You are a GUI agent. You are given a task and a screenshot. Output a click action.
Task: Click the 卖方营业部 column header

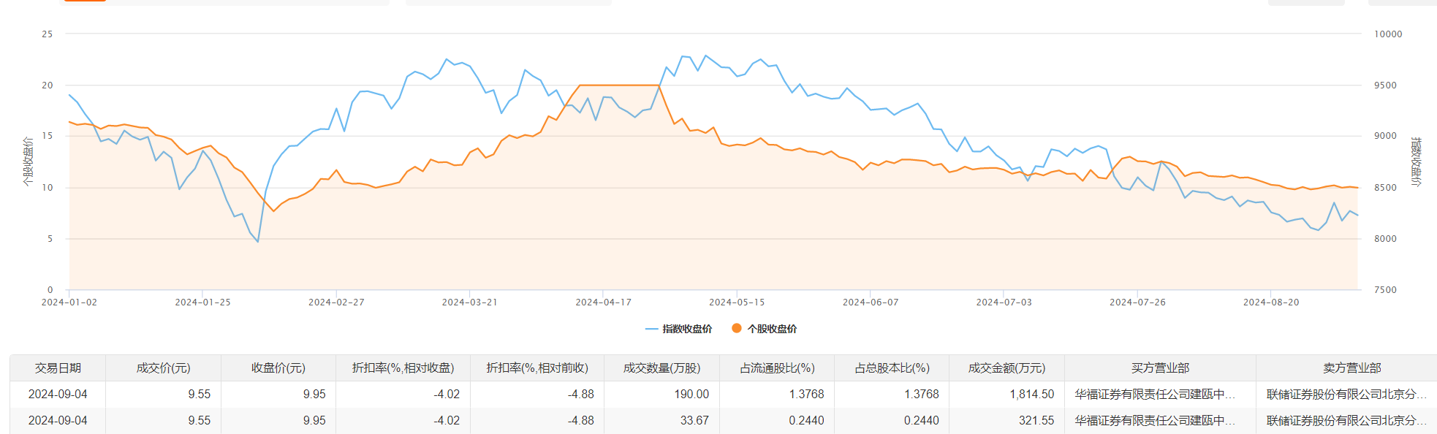point(1351,368)
